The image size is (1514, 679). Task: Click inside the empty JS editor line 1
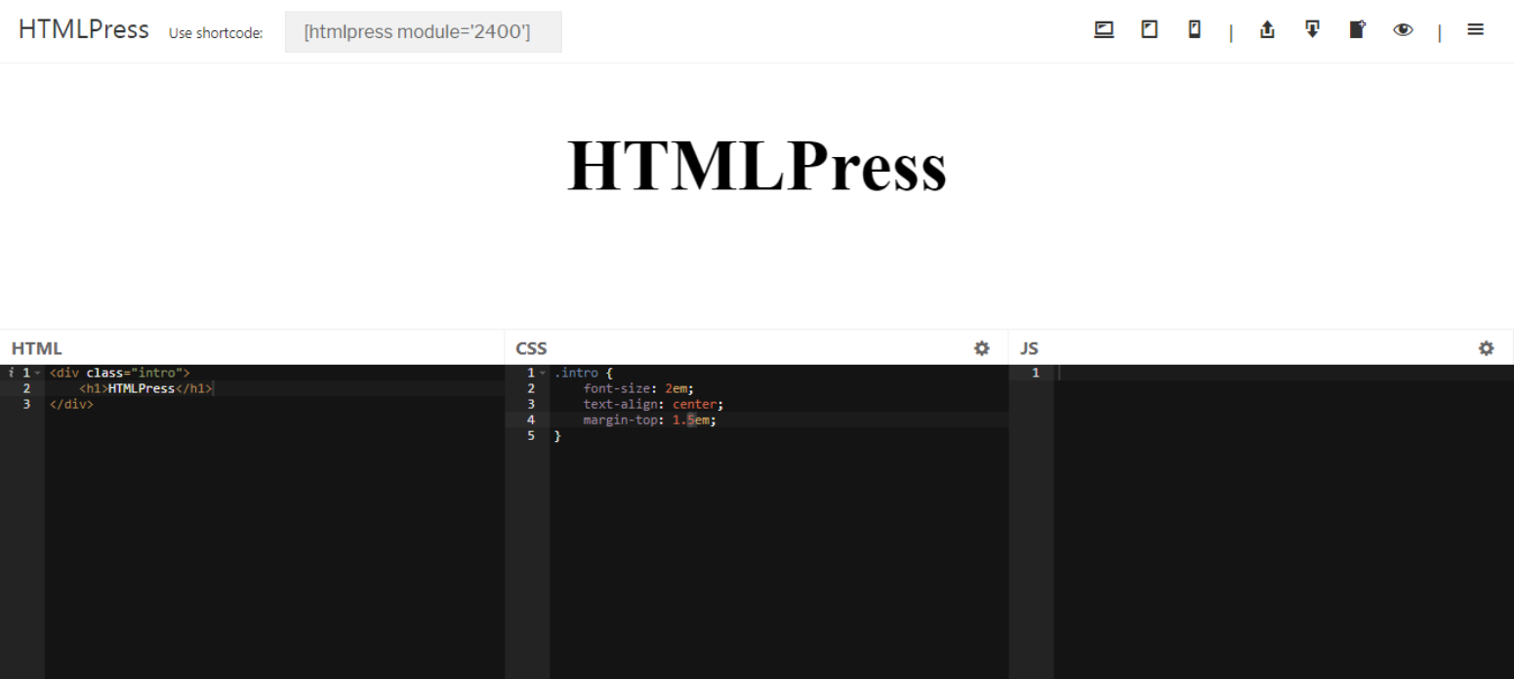[x=1269, y=373]
